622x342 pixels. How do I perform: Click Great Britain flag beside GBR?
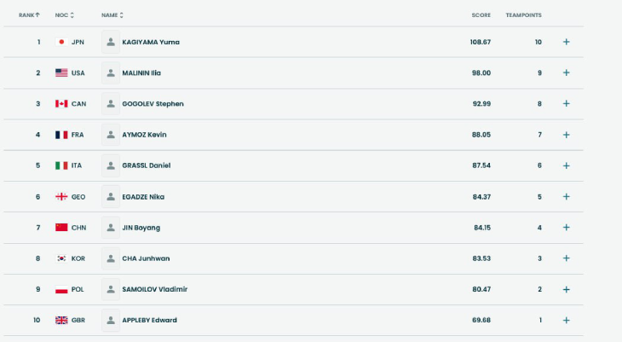pos(61,320)
